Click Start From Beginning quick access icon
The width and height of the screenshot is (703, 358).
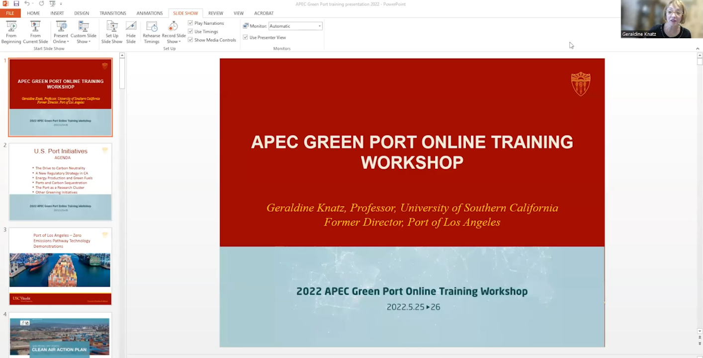point(52,3)
